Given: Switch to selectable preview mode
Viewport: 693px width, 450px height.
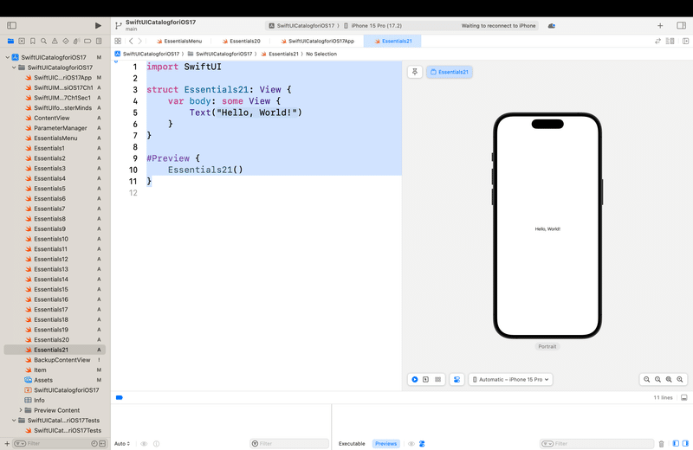Looking at the screenshot, I should (425, 379).
